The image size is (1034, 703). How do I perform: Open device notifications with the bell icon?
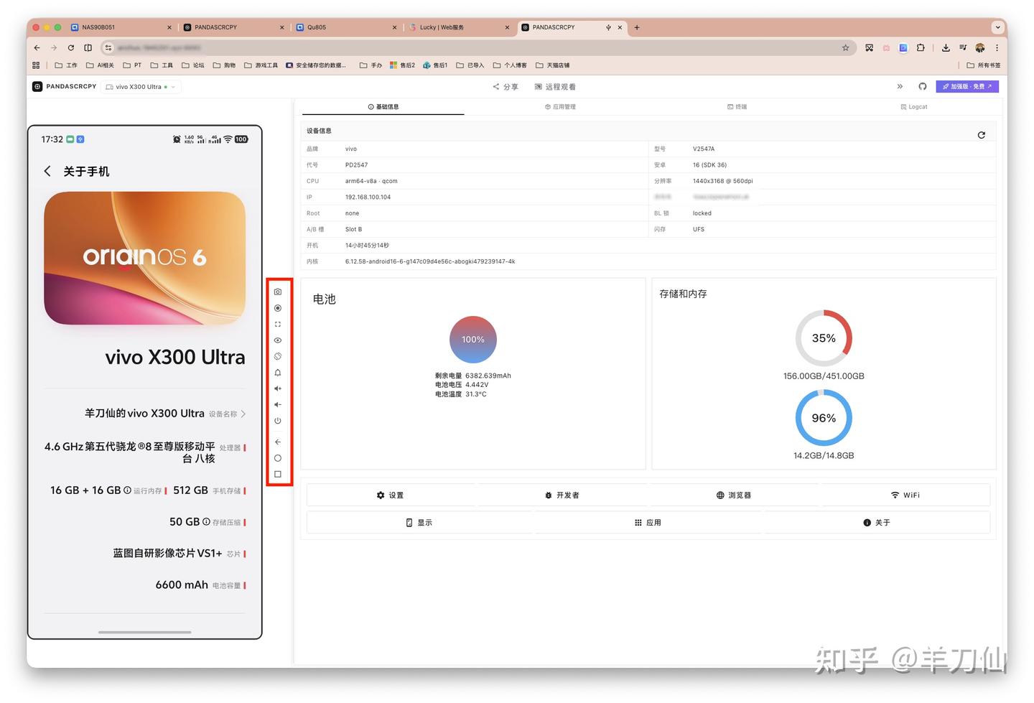(x=278, y=373)
